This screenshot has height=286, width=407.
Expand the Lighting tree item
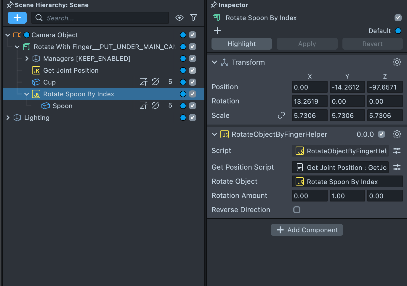coord(8,118)
